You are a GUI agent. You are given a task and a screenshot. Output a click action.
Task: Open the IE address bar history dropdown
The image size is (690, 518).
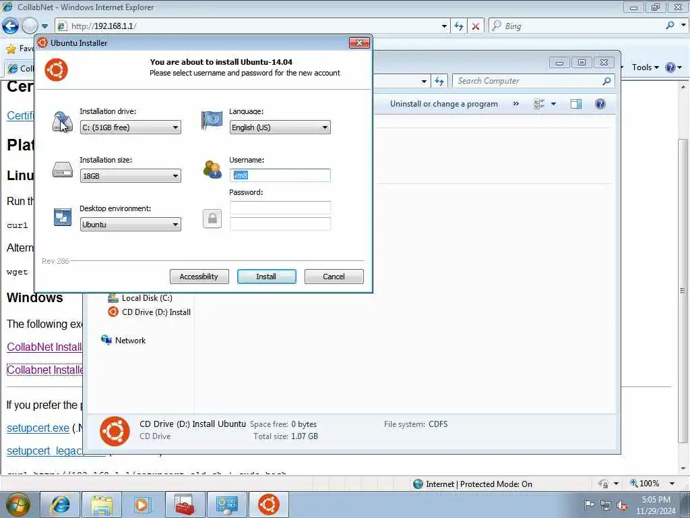coord(444,26)
